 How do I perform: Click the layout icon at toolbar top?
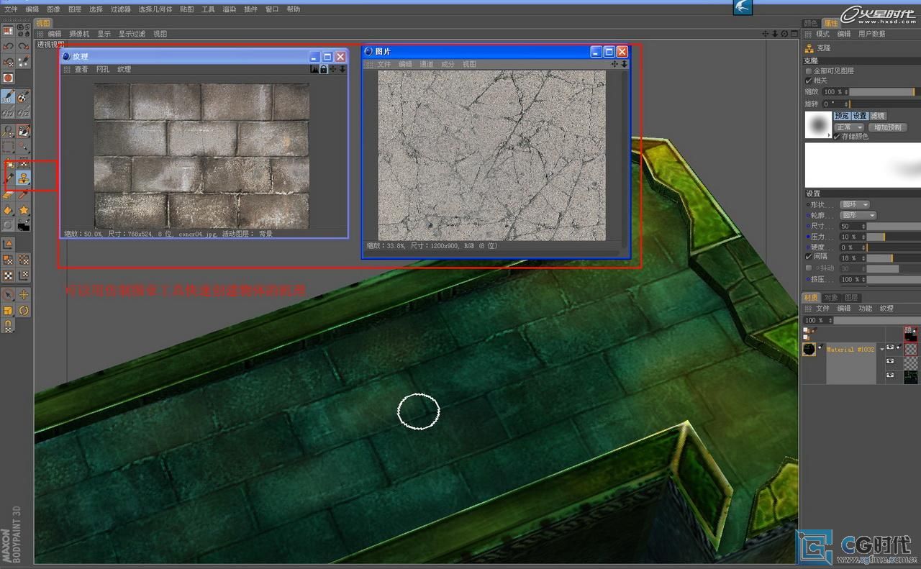click(7, 30)
